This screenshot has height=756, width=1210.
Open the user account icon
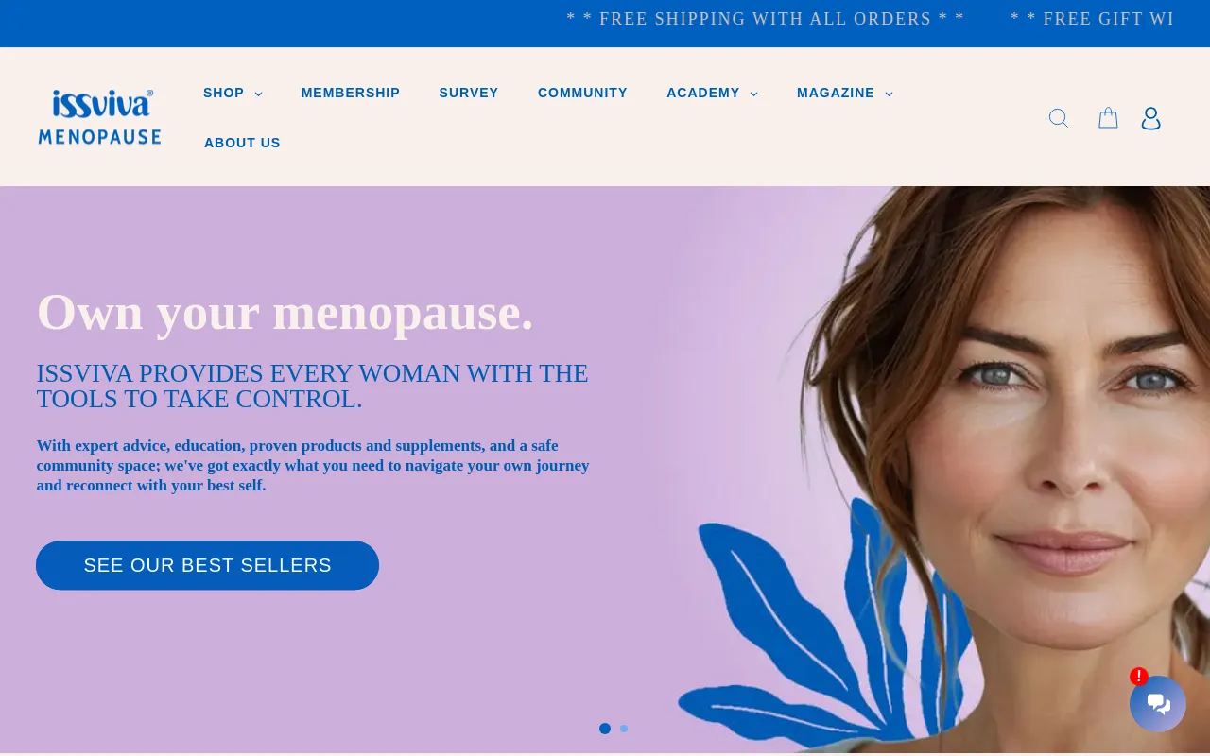1150,118
